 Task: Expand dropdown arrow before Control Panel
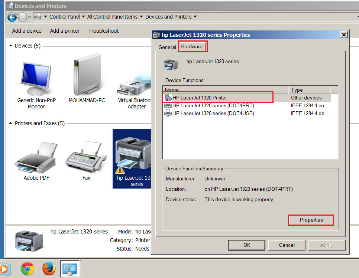[x=45, y=17]
